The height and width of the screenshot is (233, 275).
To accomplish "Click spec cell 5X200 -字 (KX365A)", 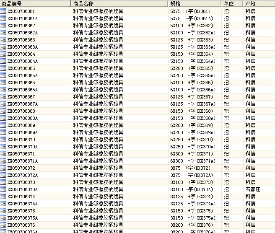I will pyautogui.click(x=193, y=75).
